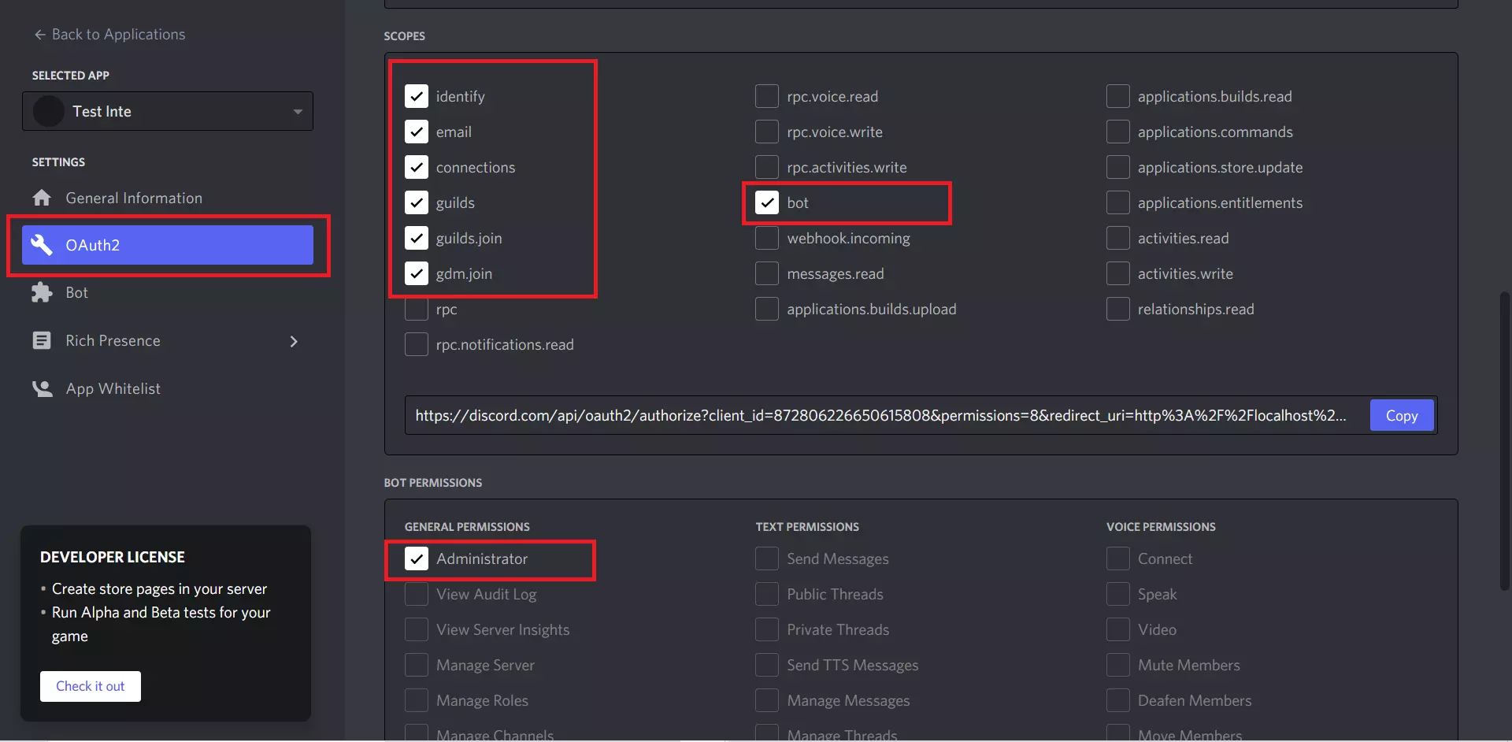Enable the activities.read scope
Viewport: 1512px width, 742px height.
(1118, 238)
